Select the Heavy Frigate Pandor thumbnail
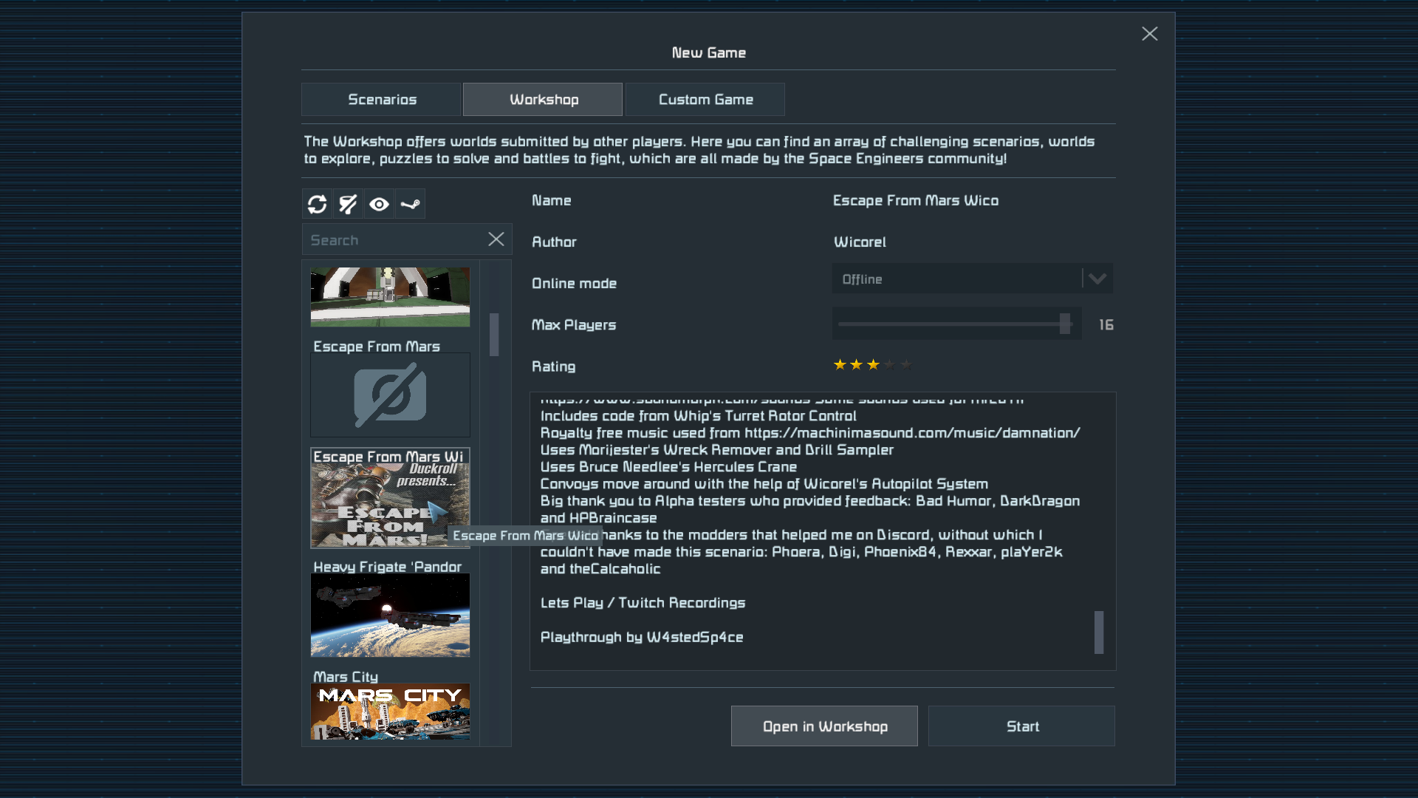Image resolution: width=1418 pixels, height=798 pixels. [390, 615]
